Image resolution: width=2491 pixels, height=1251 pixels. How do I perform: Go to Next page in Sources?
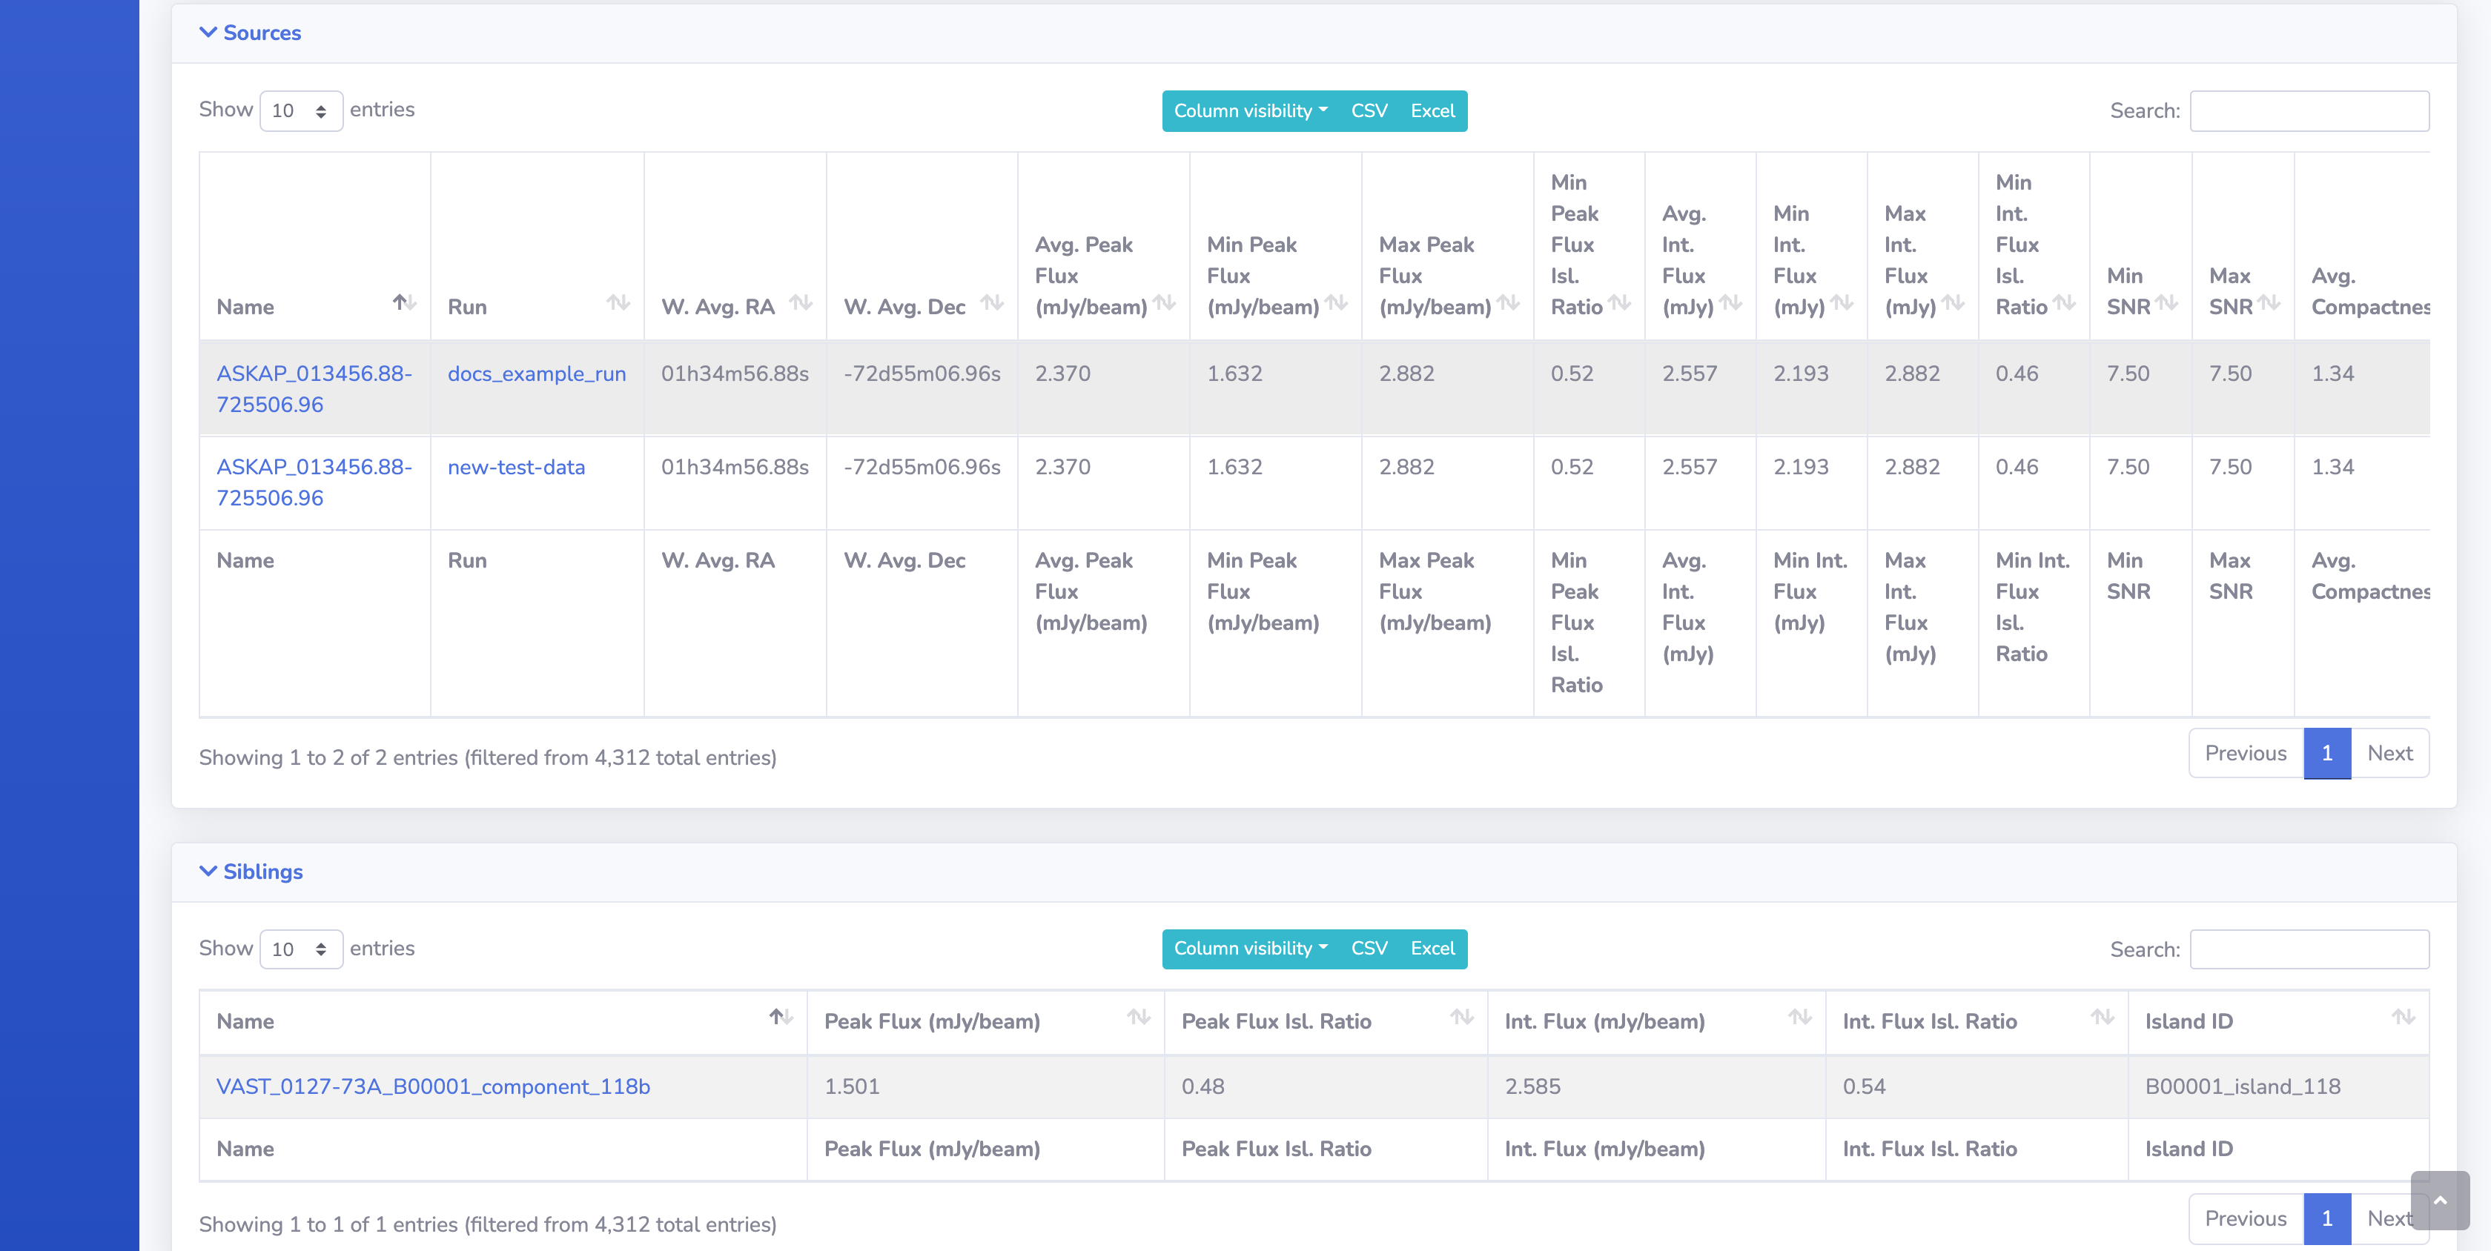point(2389,753)
